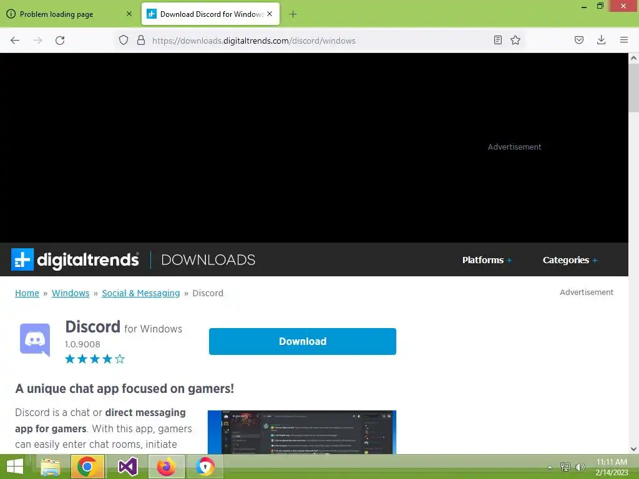Open the volume control tray icon
639x479 pixels.
click(580, 467)
